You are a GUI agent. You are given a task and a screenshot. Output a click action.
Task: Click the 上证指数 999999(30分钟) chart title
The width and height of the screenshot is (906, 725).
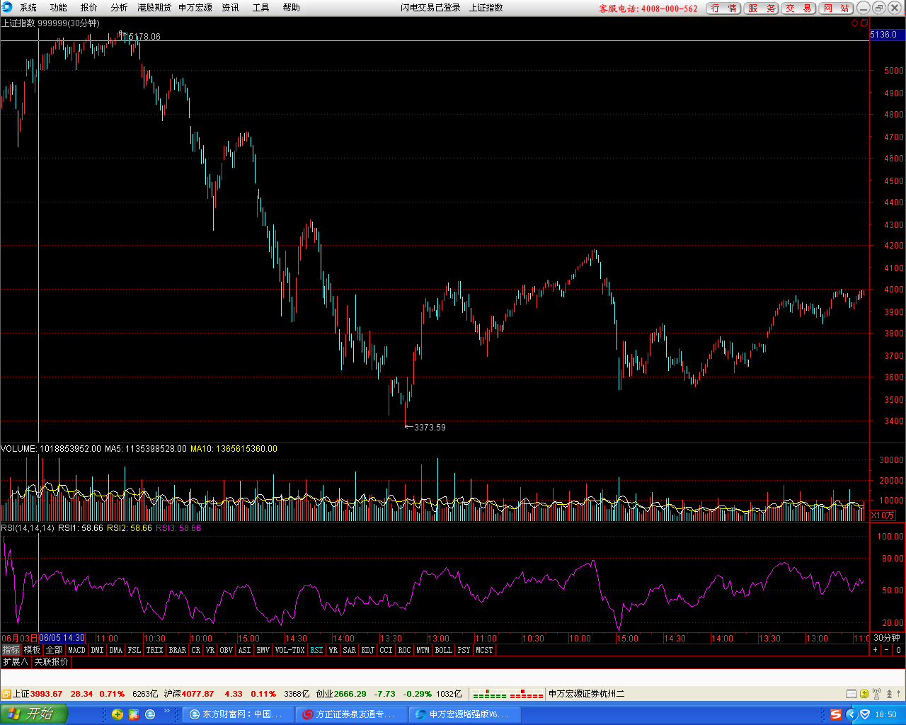tap(50, 23)
